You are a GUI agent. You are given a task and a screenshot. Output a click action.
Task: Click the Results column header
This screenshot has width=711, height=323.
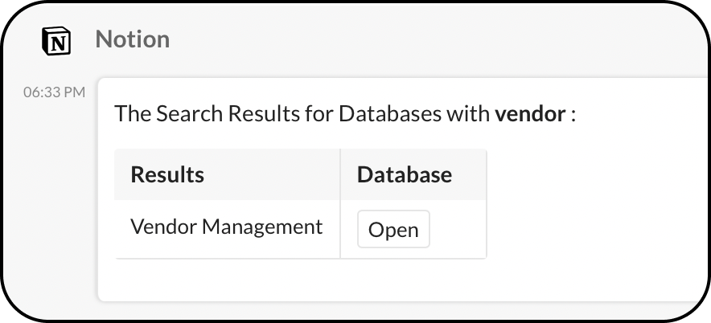tap(167, 174)
